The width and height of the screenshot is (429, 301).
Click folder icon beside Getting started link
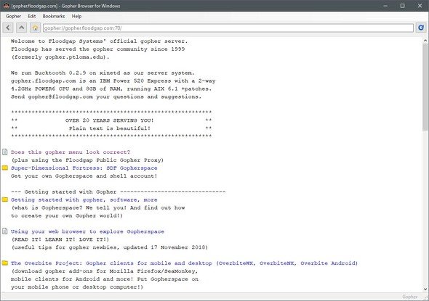(5, 199)
